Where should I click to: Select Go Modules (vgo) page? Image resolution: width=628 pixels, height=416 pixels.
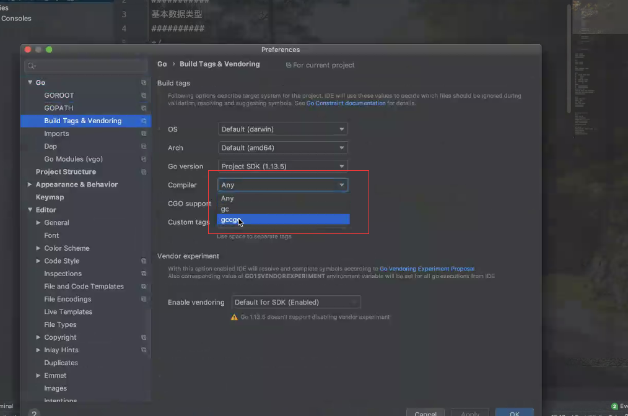pyautogui.click(x=73, y=159)
